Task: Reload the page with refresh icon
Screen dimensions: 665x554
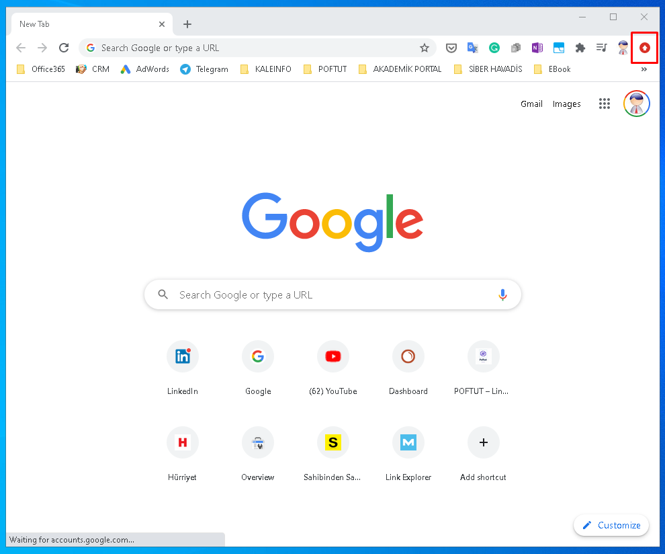Action: 64,48
